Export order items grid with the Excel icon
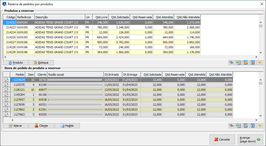 click(238, 126)
